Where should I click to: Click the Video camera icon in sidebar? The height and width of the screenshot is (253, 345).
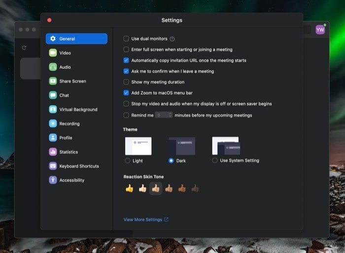tap(53, 53)
